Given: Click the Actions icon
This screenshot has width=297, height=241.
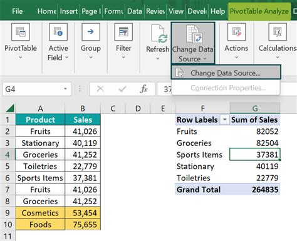Looking at the screenshot, I should point(236,32).
